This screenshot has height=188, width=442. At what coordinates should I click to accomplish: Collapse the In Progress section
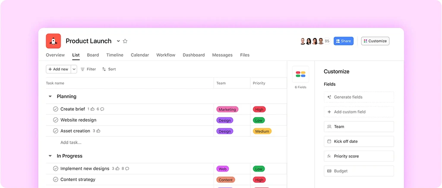[50, 156]
